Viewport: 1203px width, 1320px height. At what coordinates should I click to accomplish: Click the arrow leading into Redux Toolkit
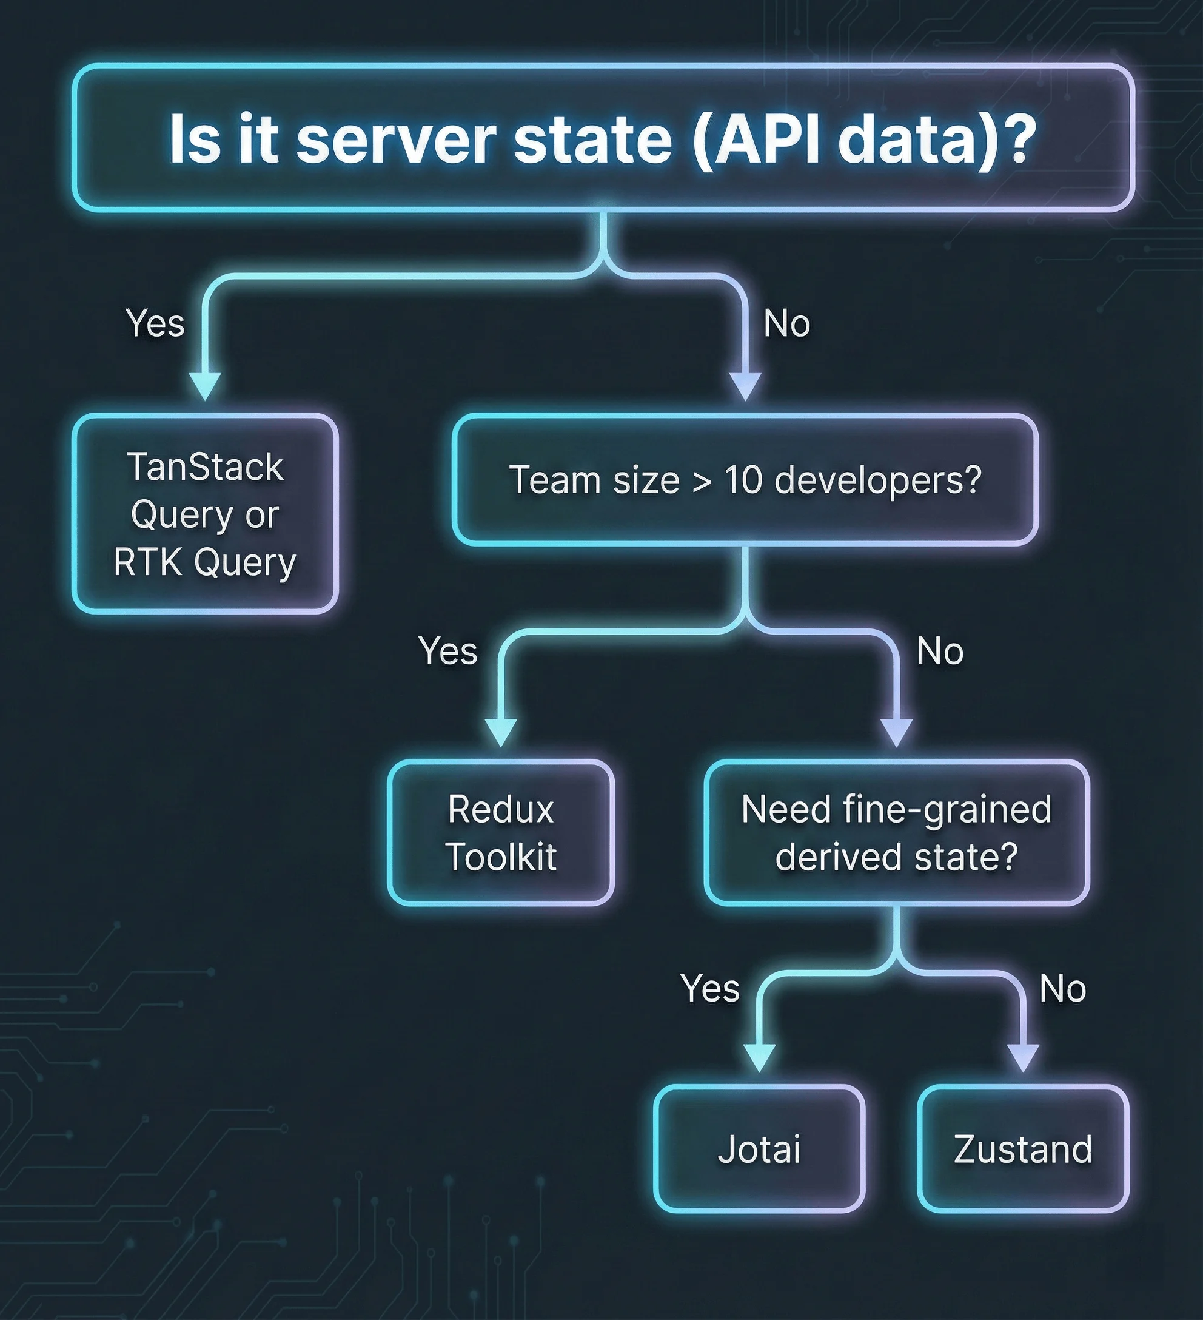click(501, 727)
